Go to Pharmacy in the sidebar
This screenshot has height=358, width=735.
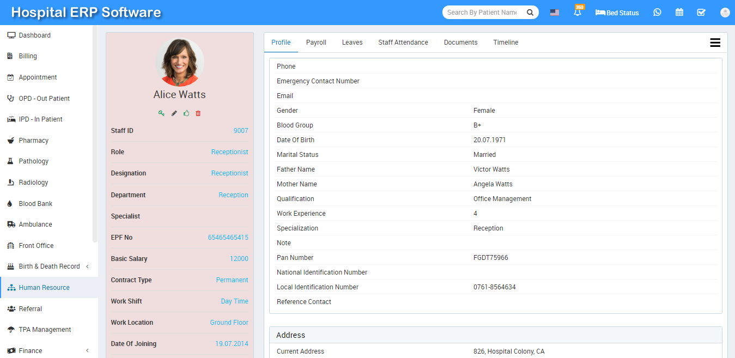(34, 141)
